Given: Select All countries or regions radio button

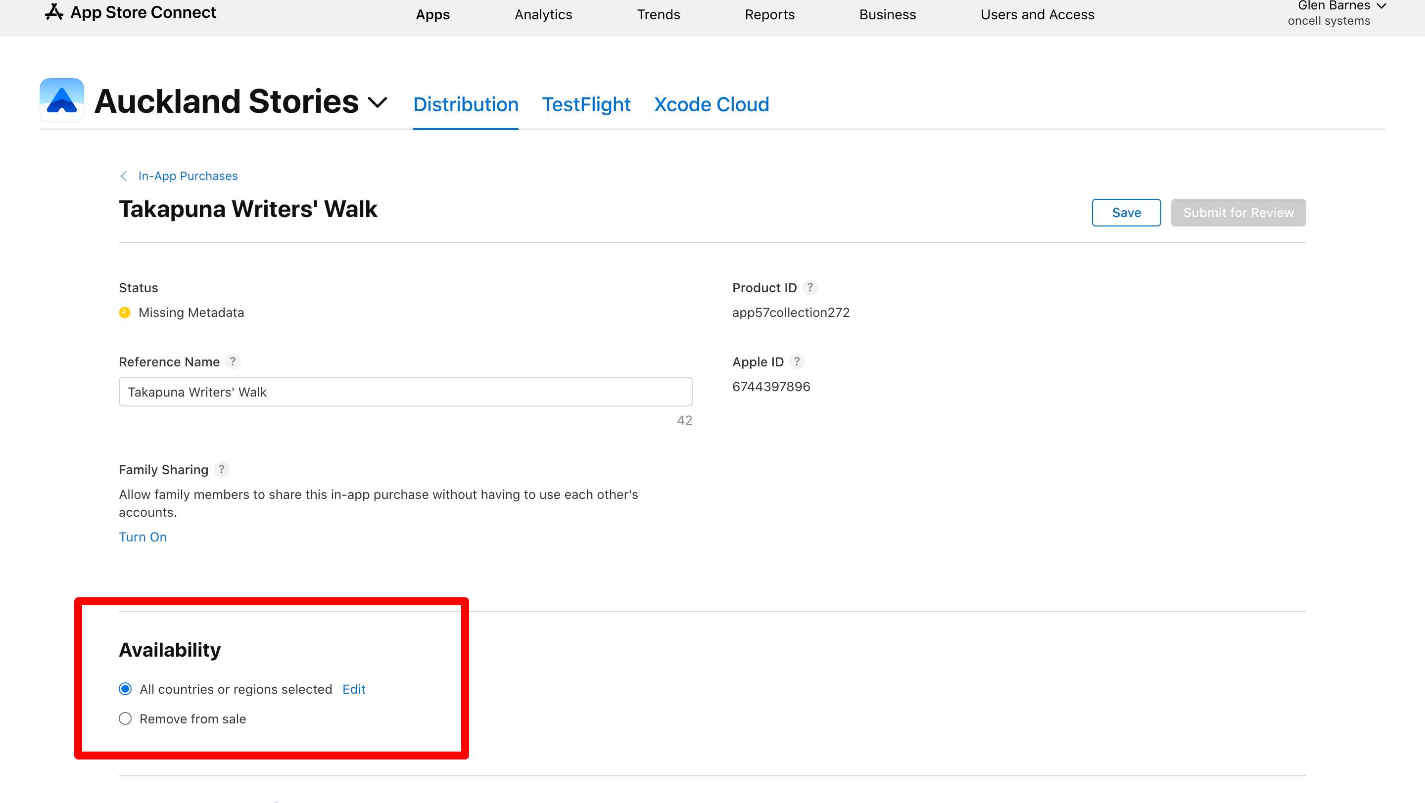Looking at the screenshot, I should (x=126, y=689).
